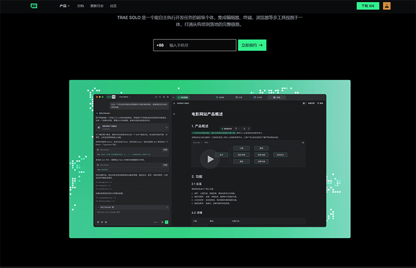Click the italic icon in floating text toolbar
Viewport: 416px width, 268px height.
[x=249, y=128]
